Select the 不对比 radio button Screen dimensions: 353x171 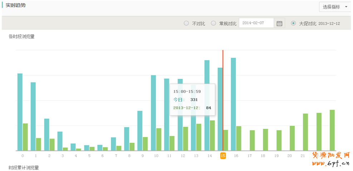pos(186,23)
